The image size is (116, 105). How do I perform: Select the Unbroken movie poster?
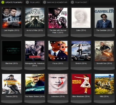pos(58,84)
